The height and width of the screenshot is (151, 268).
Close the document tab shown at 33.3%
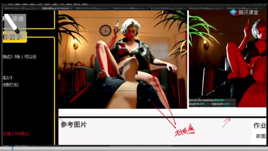click(261, 8)
